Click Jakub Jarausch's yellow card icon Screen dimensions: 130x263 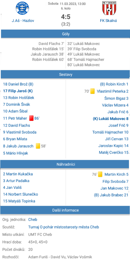pos(38,146)
